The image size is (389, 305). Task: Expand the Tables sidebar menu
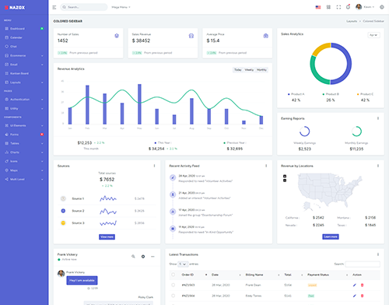(24, 143)
